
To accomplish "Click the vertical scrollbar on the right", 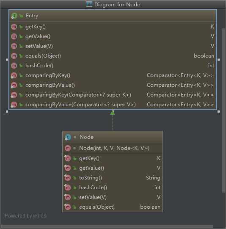I will pos(223,111).
